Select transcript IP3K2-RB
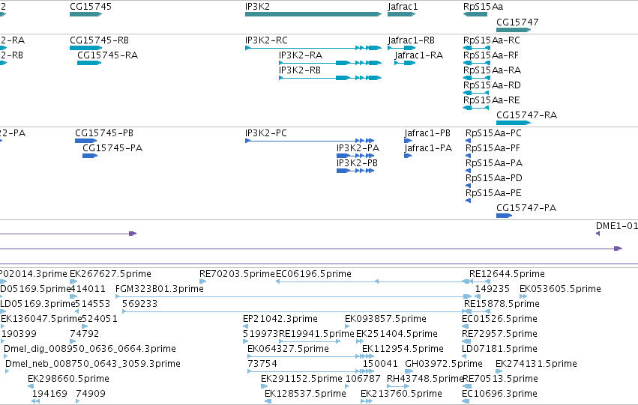Viewport: 638px width, 405px height. point(299,70)
